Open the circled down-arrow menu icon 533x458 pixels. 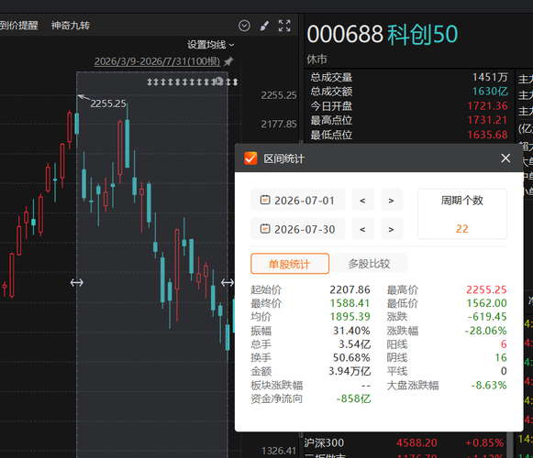pos(244,26)
